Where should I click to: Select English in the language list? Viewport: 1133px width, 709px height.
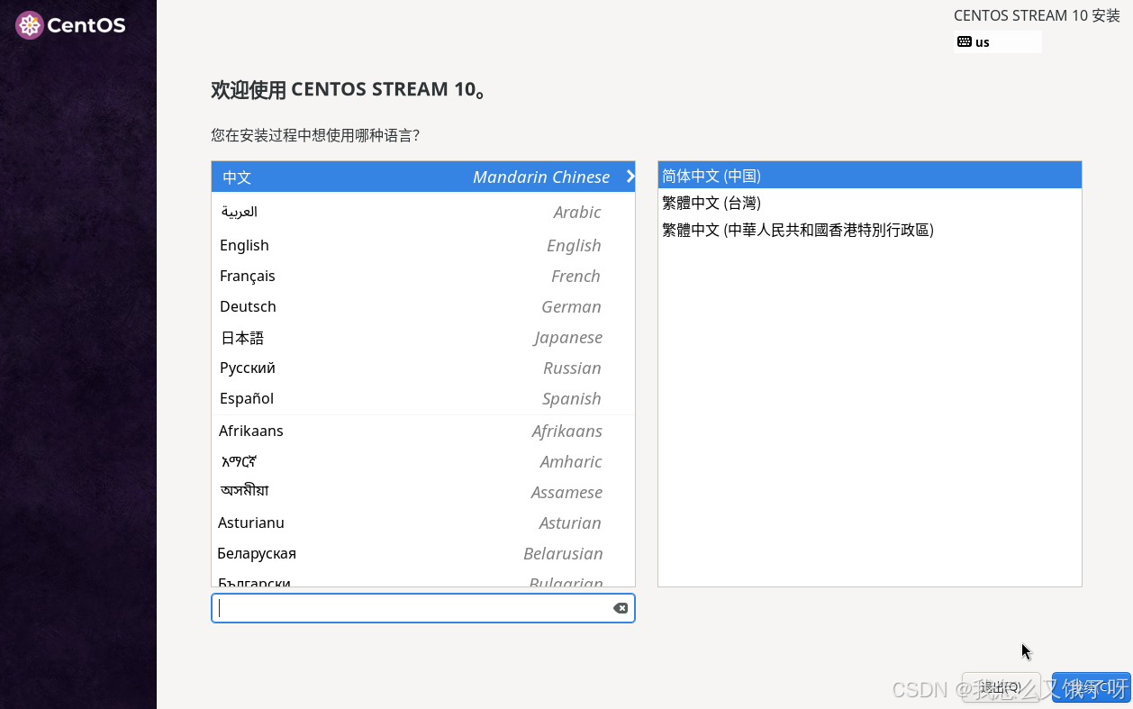tap(423, 245)
